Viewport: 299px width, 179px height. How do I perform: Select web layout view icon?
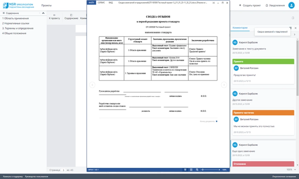coord(197,170)
